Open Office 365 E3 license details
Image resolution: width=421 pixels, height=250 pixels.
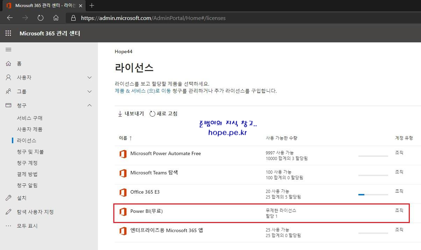point(145,192)
